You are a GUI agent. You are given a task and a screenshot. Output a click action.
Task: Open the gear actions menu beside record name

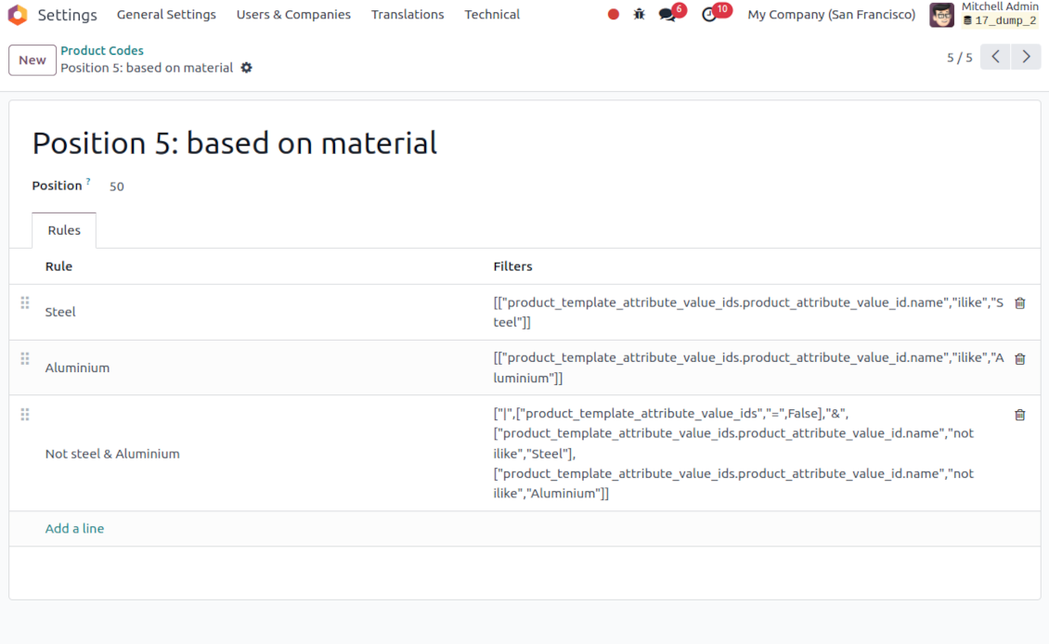(x=246, y=68)
